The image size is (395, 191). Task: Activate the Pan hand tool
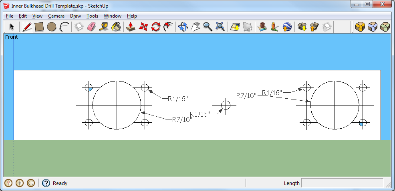click(195, 27)
